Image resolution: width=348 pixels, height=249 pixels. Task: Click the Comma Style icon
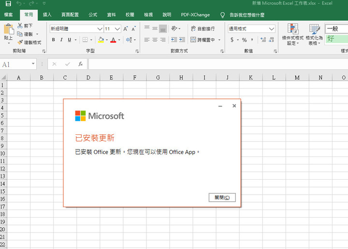tap(252, 40)
